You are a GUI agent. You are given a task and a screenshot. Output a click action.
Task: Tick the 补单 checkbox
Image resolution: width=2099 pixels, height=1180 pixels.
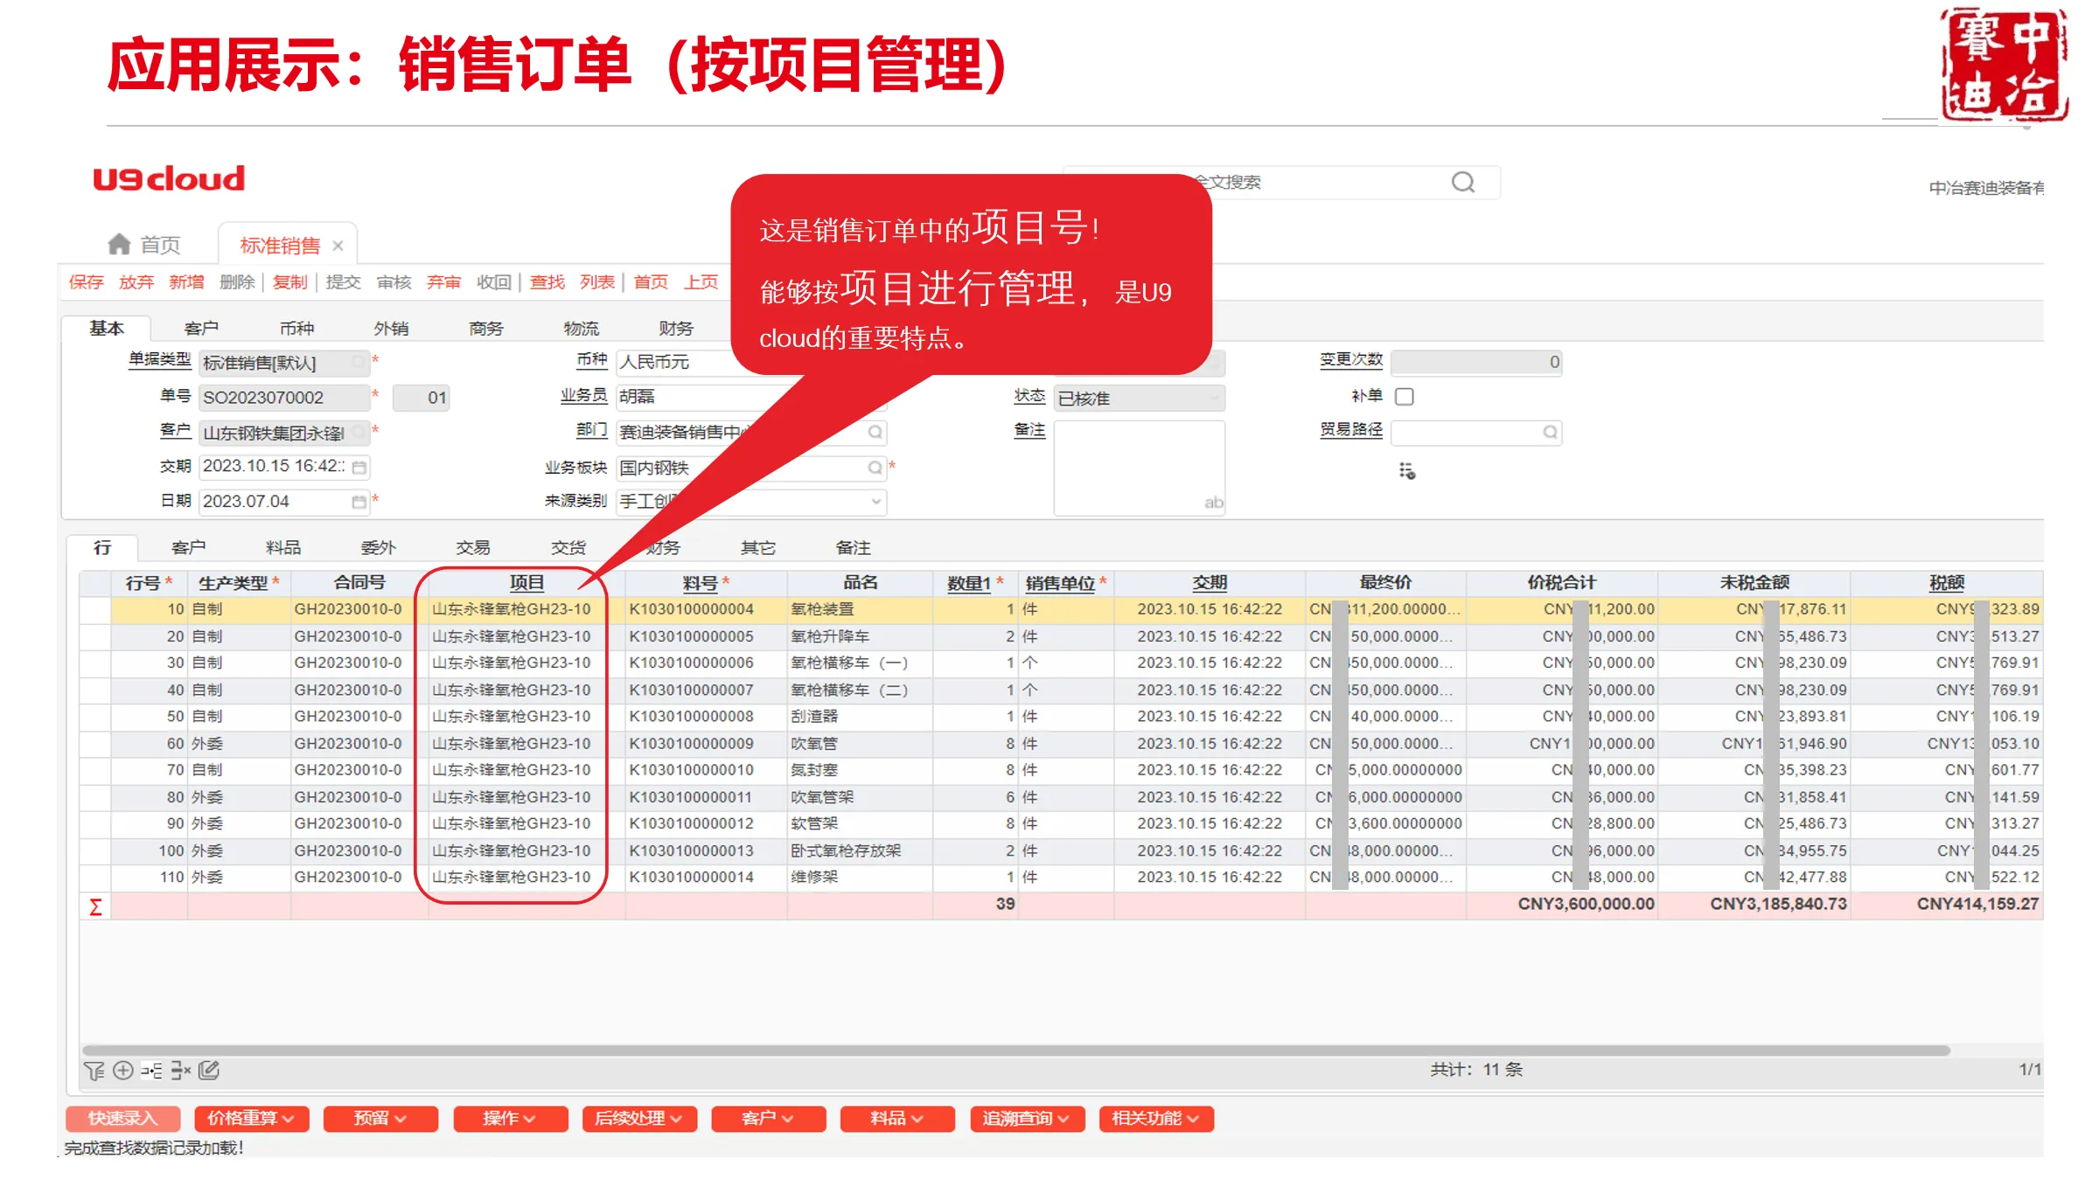pyautogui.click(x=1405, y=397)
